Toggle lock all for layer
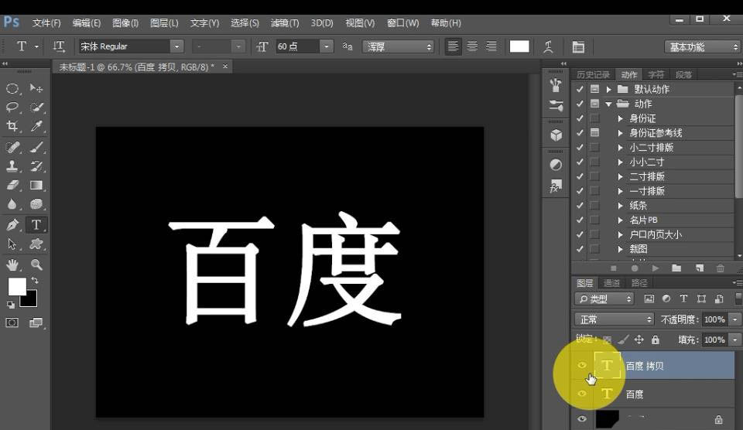The height and width of the screenshot is (430, 743). pos(656,340)
